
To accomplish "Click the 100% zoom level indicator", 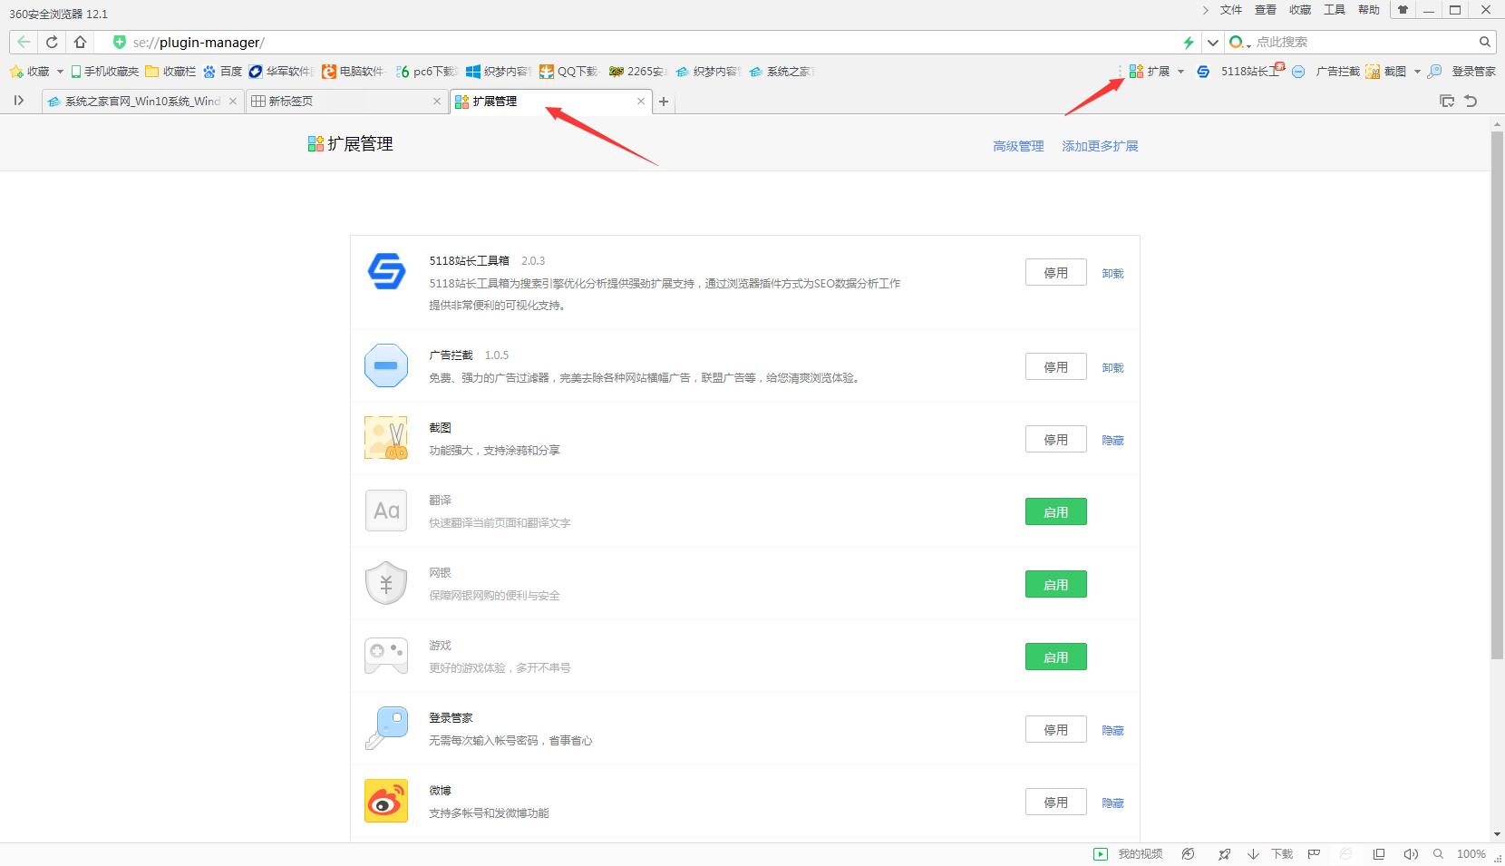I will pos(1469,853).
